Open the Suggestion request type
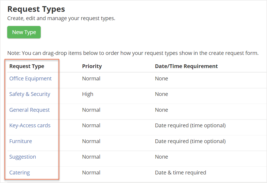This screenshot has width=267, height=183. 22,157
